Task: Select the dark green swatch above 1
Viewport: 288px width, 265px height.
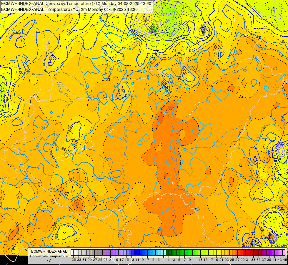Action: [x=167, y=253]
